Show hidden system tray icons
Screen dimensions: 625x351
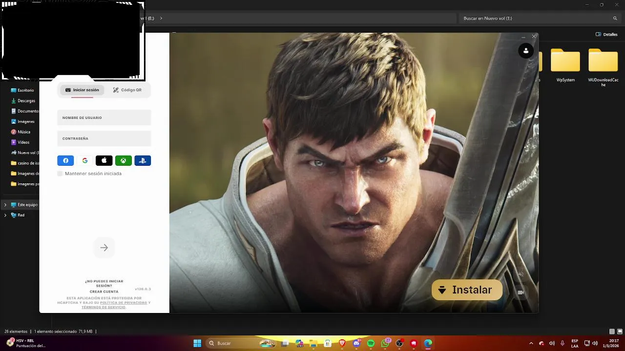531,343
